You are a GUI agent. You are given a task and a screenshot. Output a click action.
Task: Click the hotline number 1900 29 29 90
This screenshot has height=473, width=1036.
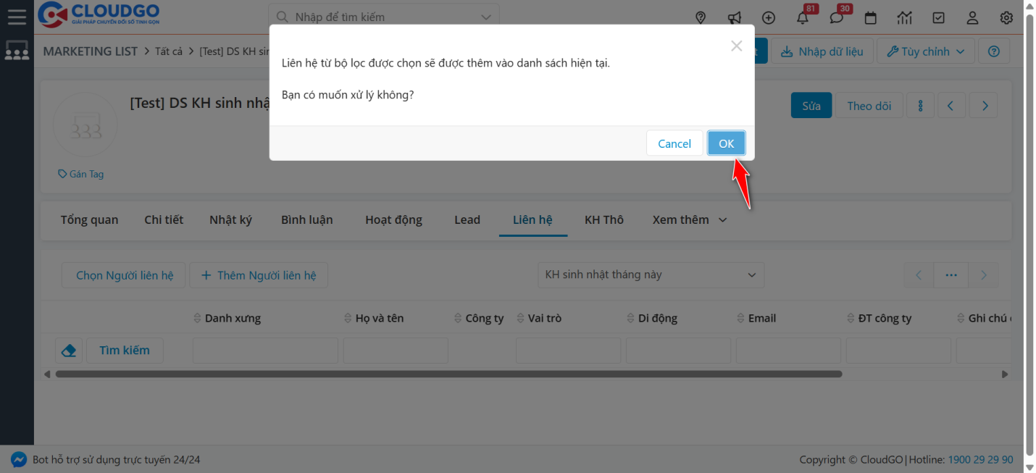click(980, 459)
